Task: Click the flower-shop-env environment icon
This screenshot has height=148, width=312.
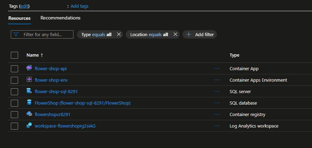Action: point(29,80)
